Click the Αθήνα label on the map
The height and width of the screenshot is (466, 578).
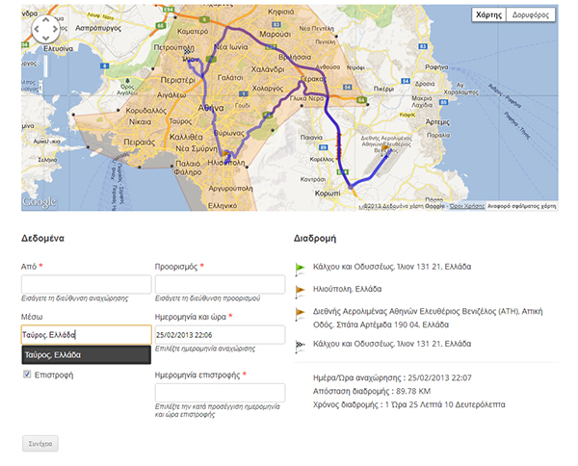(x=211, y=108)
